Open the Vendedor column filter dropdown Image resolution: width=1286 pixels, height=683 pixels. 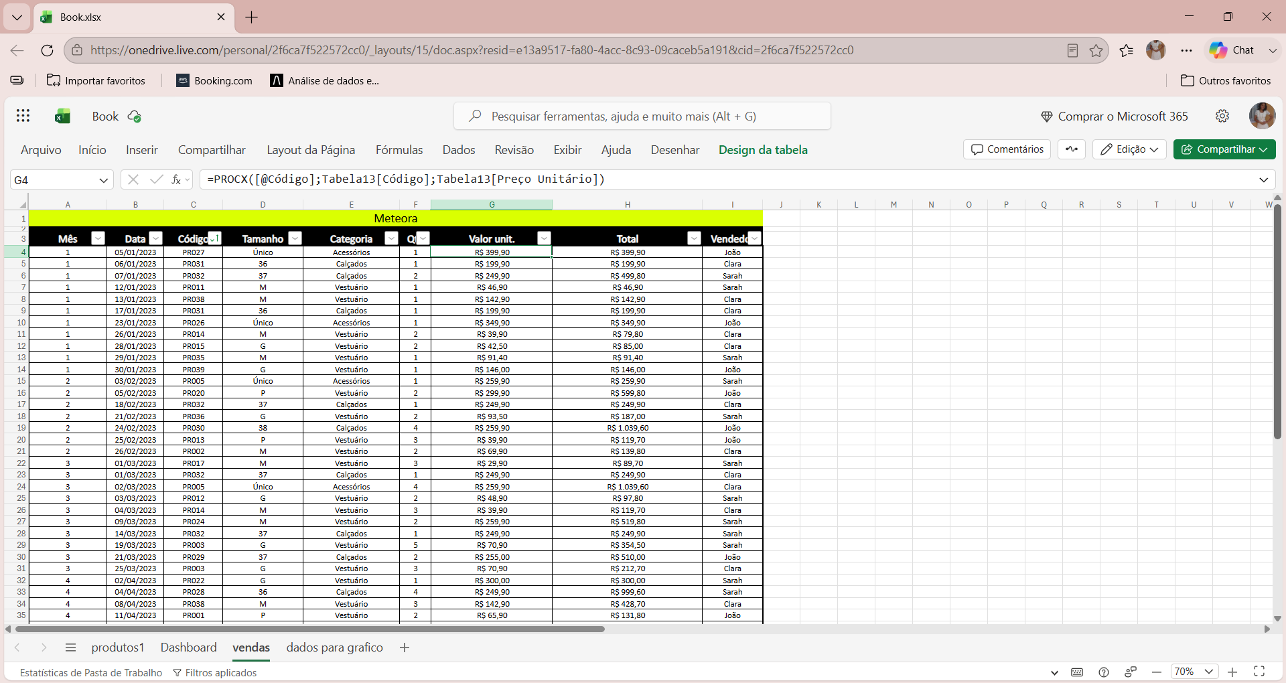(755, 238)
